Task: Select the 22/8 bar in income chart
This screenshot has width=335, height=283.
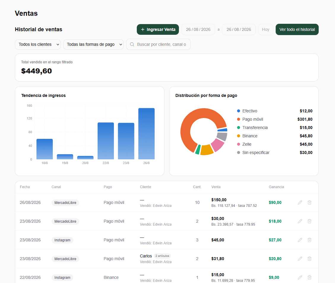Action: coord(106,141)
